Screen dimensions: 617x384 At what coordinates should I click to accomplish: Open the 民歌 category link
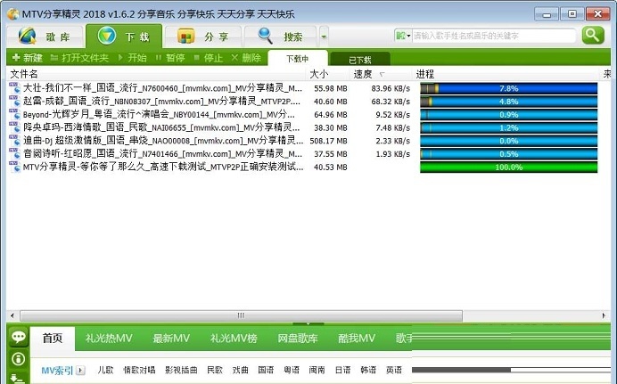tap(215, 370)
